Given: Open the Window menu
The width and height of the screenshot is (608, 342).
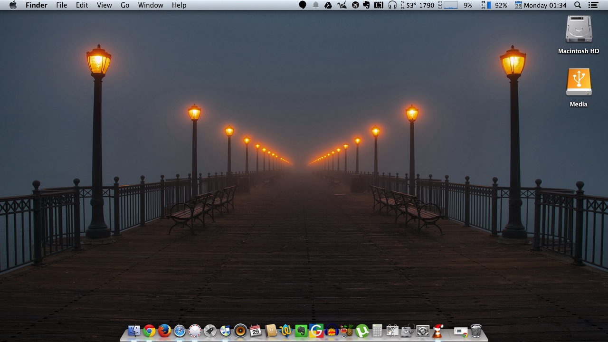Looking at the screenshot, I should [151, 5].
